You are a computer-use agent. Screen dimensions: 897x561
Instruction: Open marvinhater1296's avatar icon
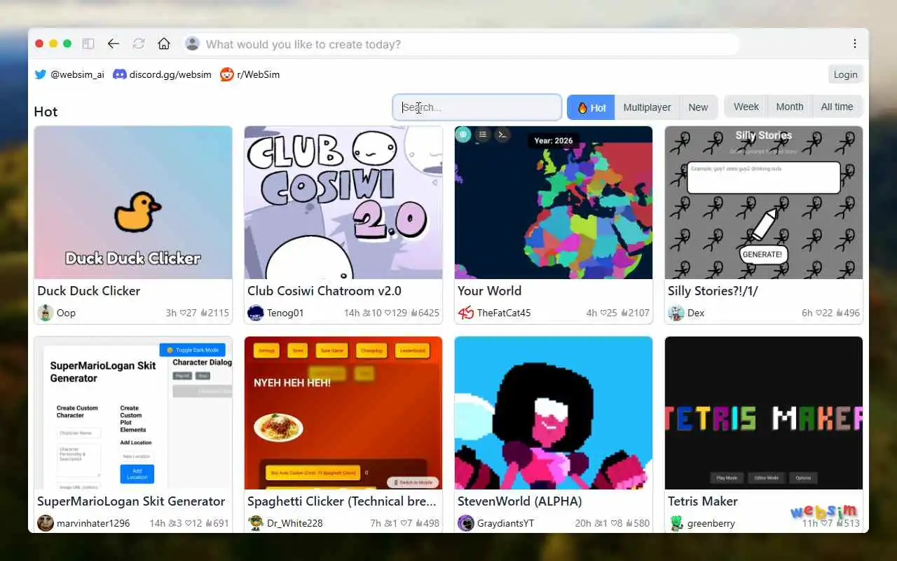click(46, 523)
